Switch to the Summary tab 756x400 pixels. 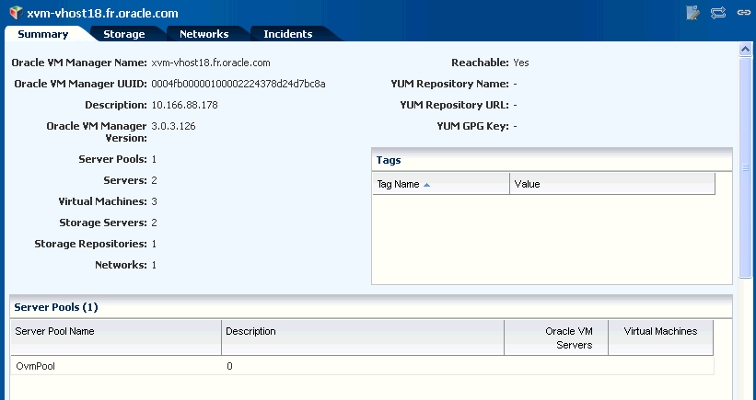[x=43, y=34]
